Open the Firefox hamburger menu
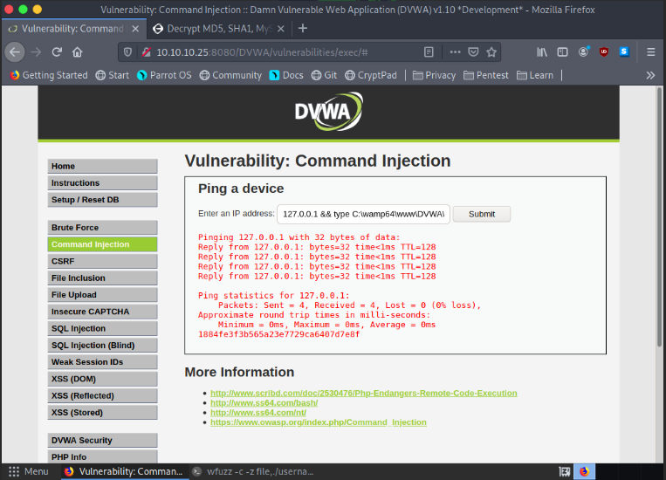 pos(649,51)
